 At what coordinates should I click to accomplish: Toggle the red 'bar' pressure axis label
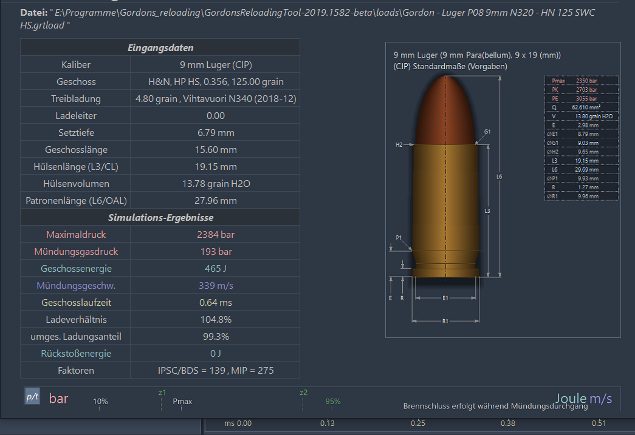pyautogui.click(x=59, y=399)
